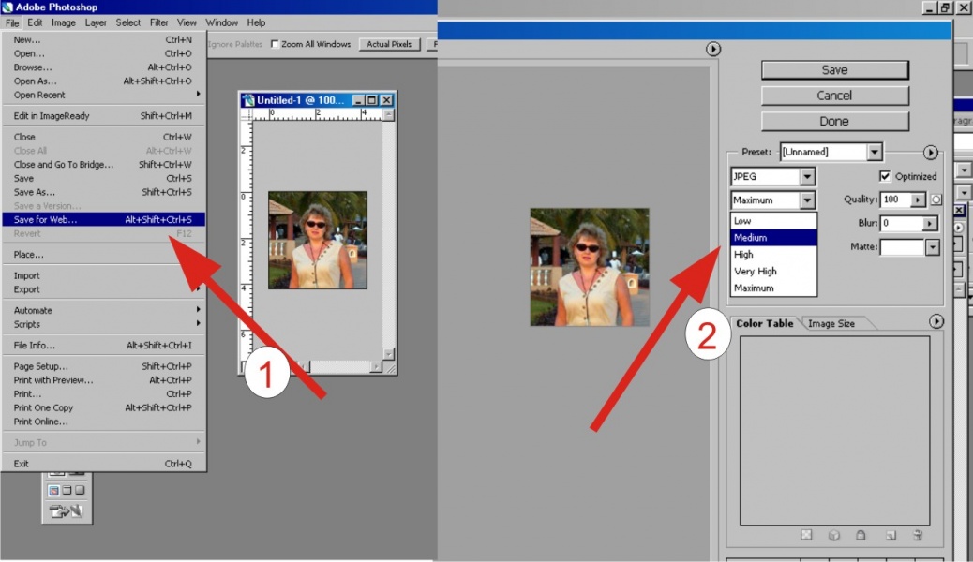The height and width of the screenshot is (562, 973).
Task: Click the new color icon under Color Table
Action: [891, 535]
